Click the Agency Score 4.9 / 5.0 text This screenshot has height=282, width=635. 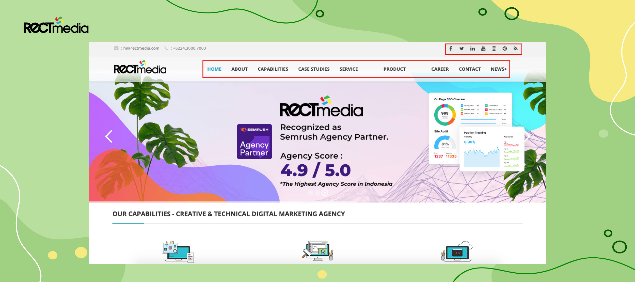[x=315, y=165]
